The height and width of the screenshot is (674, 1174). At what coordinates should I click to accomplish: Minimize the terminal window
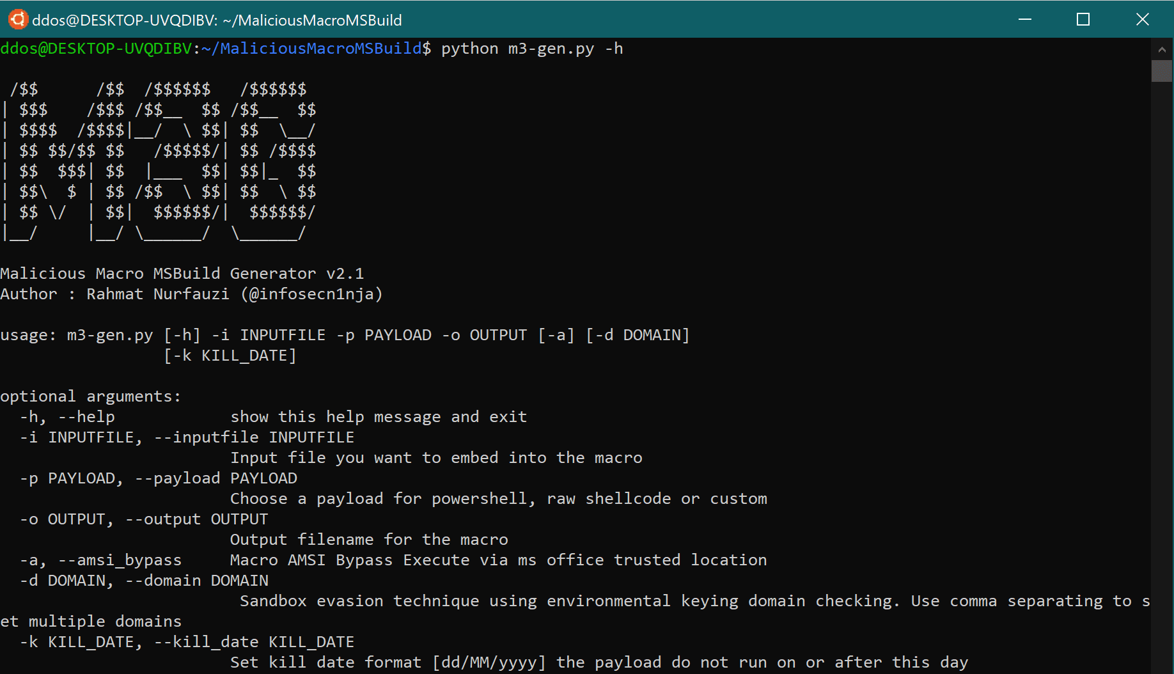pyautogui.click(x=1025, y=19)
